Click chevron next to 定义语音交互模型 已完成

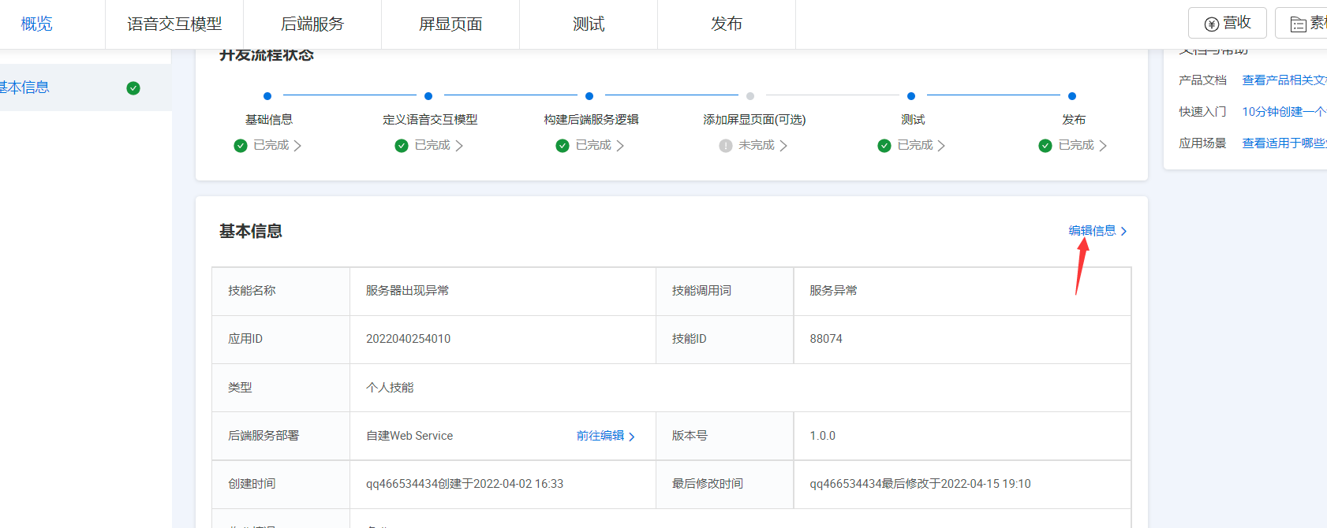[459, 146]
